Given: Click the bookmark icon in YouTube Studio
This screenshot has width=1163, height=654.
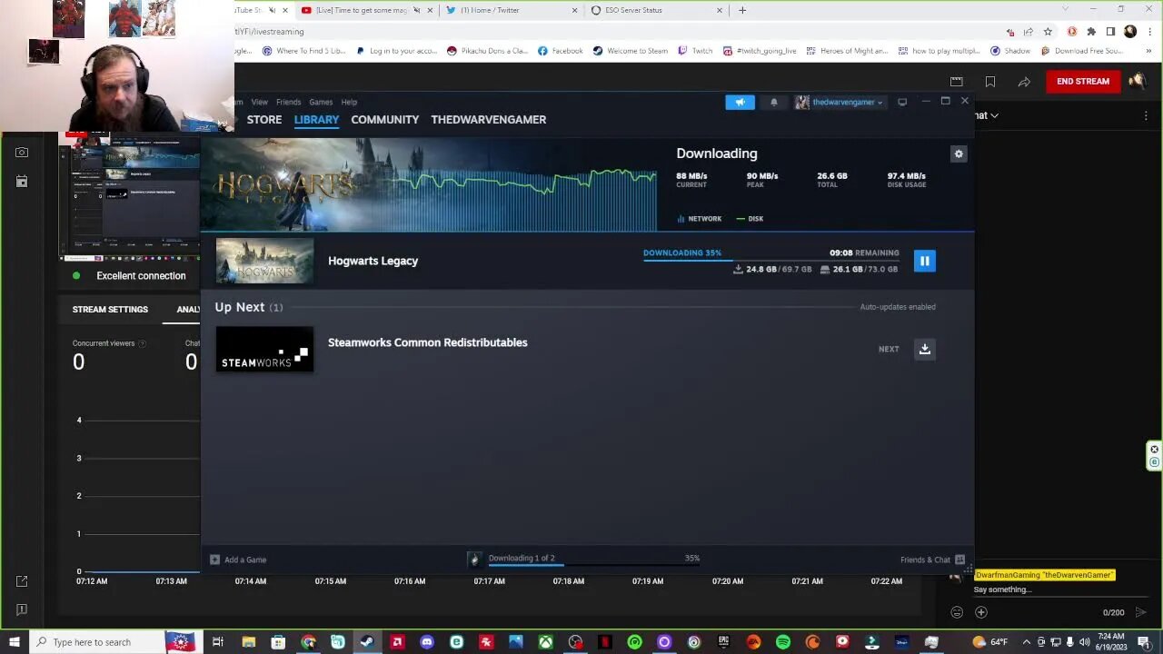Looking at the screenshot, I should click(x=989, y=82).
